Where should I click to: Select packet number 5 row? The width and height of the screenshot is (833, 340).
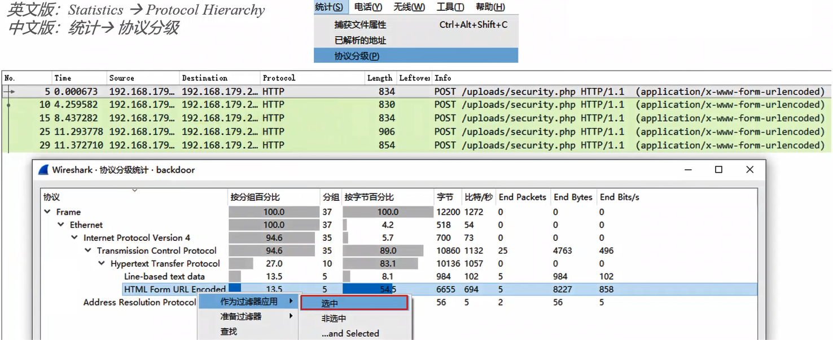point(417,91)
